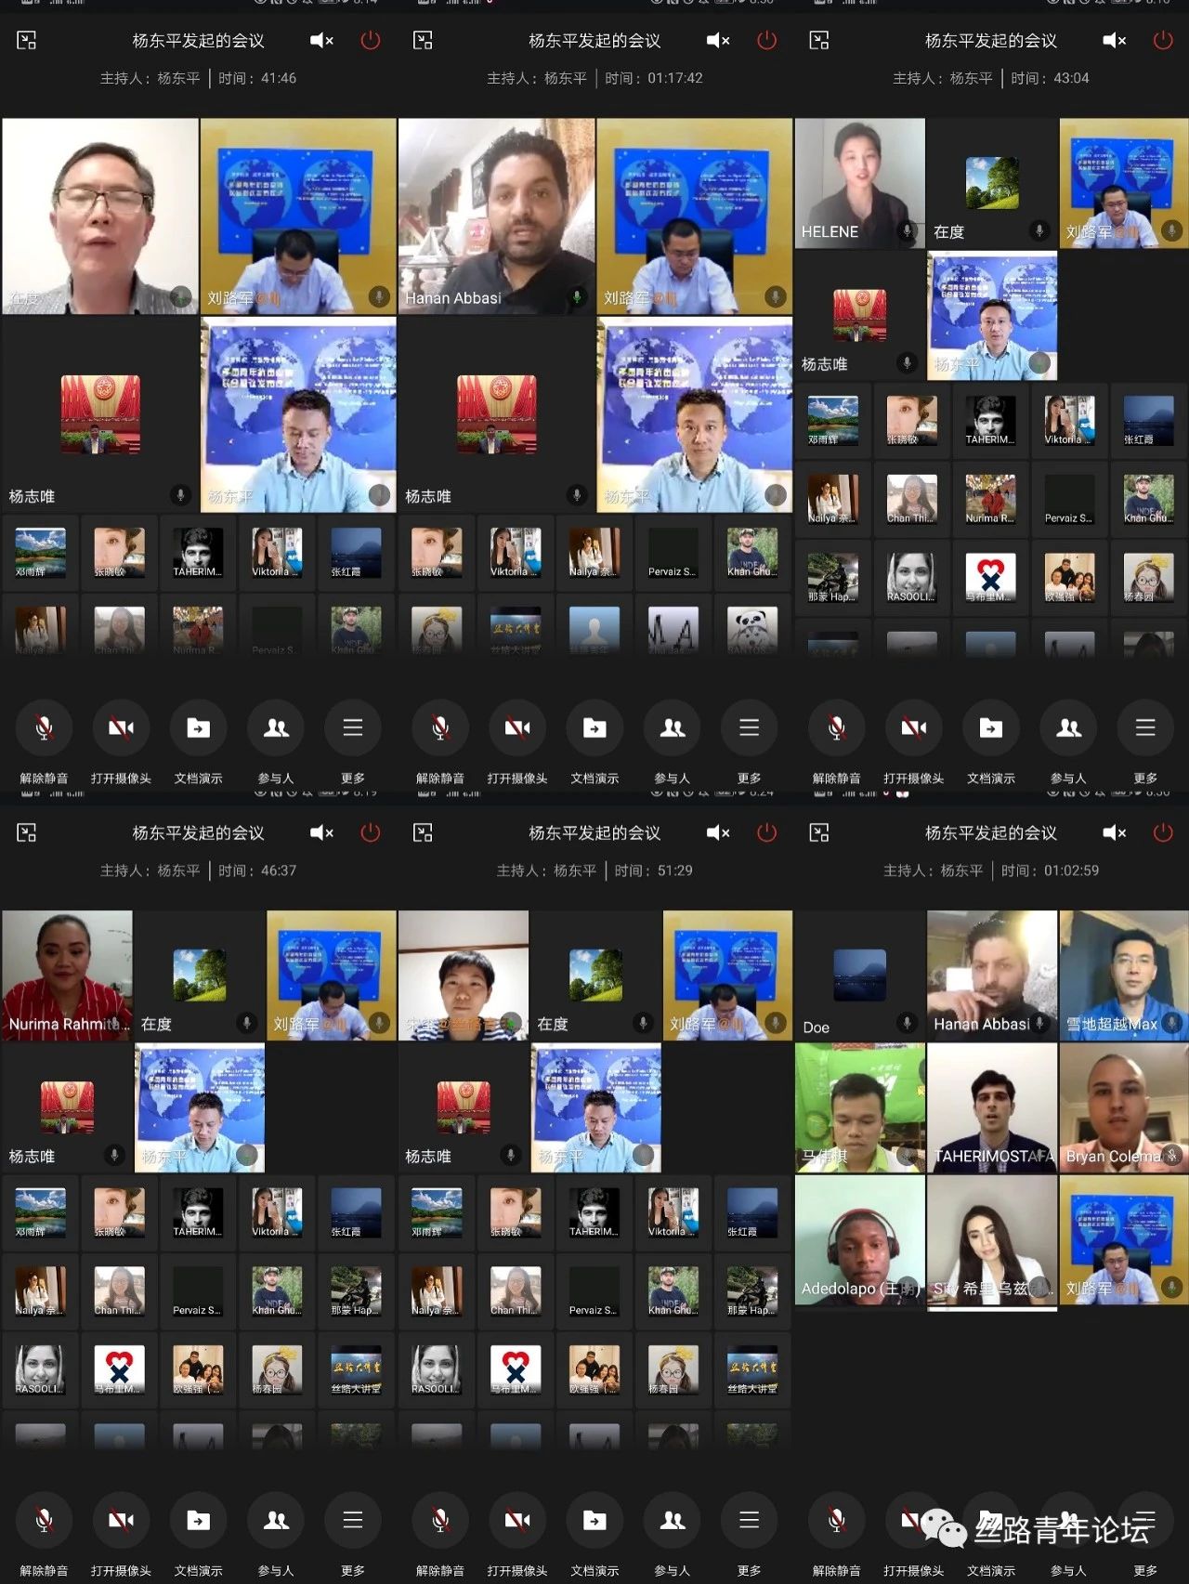Select Hanan Abbasi's video in the 01:17:42 meeting
Image resolution: width=1189 pixels, height=1584 pixels.
tap(496, 216)
